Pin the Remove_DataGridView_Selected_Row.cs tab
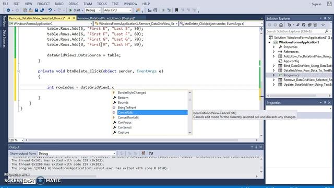The image size is (334, 188). pos(69,18)
